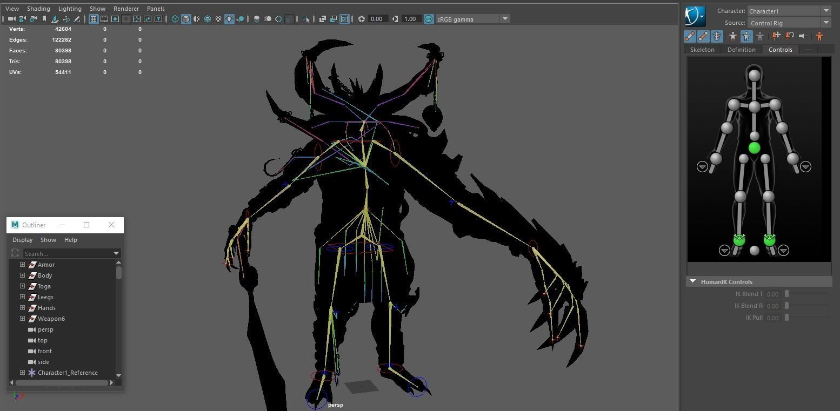Select the Hands node in Outliner

46,308
